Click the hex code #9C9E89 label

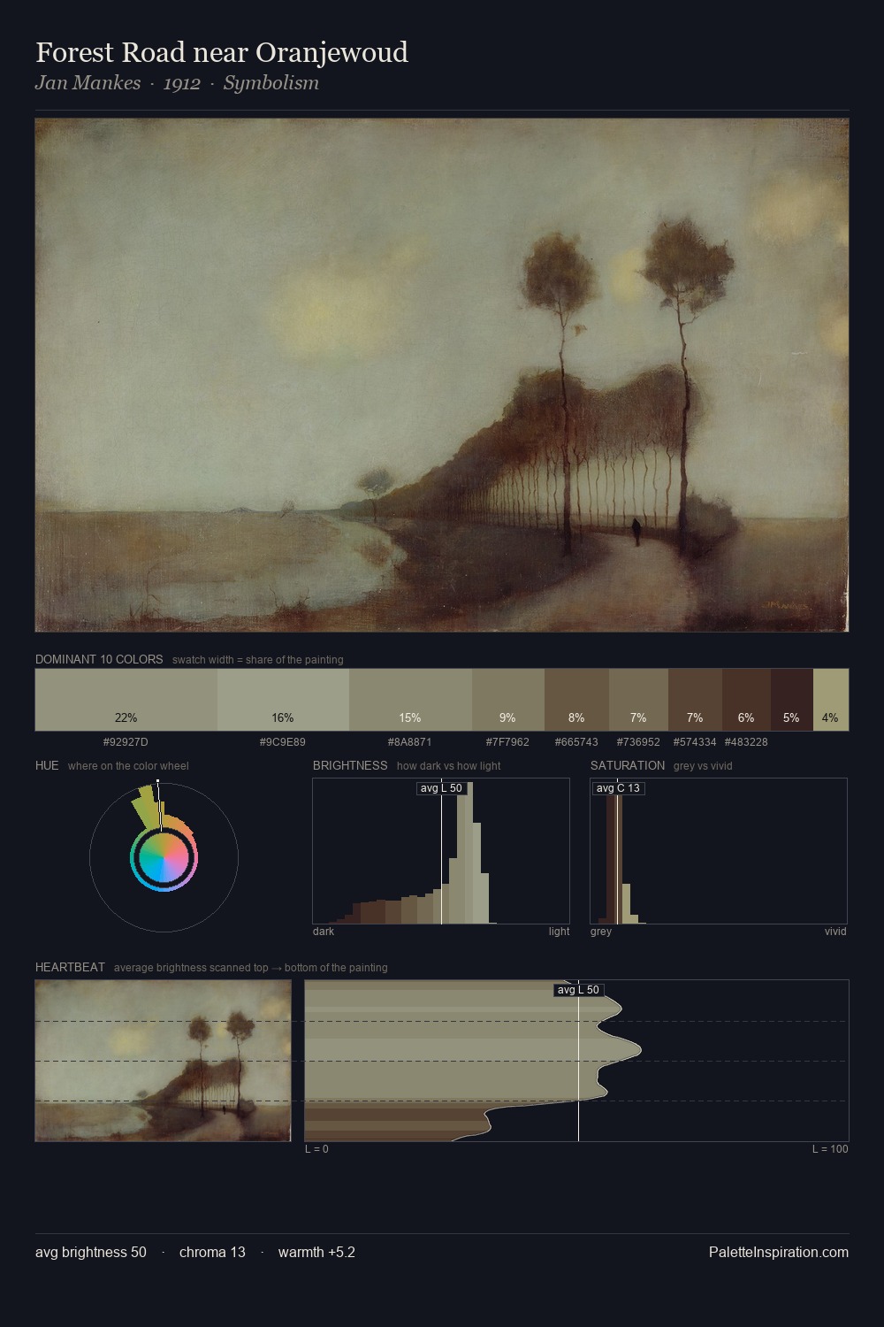click(283, 742)
